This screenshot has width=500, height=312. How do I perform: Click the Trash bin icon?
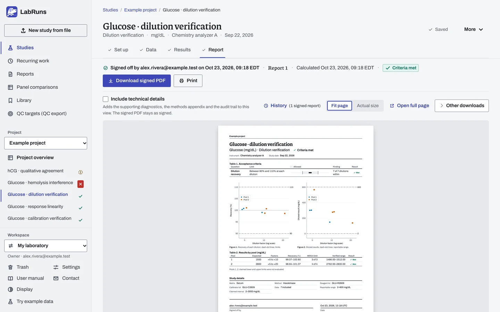click(x=10, y=267)
